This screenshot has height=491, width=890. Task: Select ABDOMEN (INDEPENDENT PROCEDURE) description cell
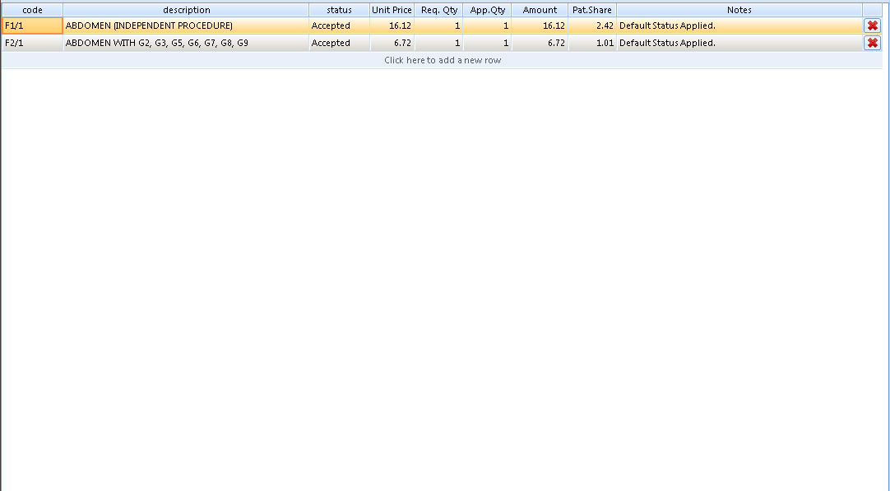click(x=186, y=25)
